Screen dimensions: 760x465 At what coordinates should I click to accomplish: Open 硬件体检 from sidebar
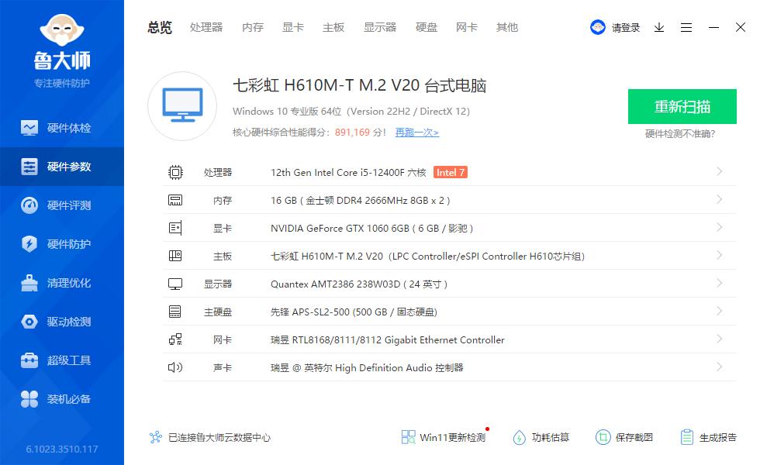pyautogui.click(x=61, y=128)
